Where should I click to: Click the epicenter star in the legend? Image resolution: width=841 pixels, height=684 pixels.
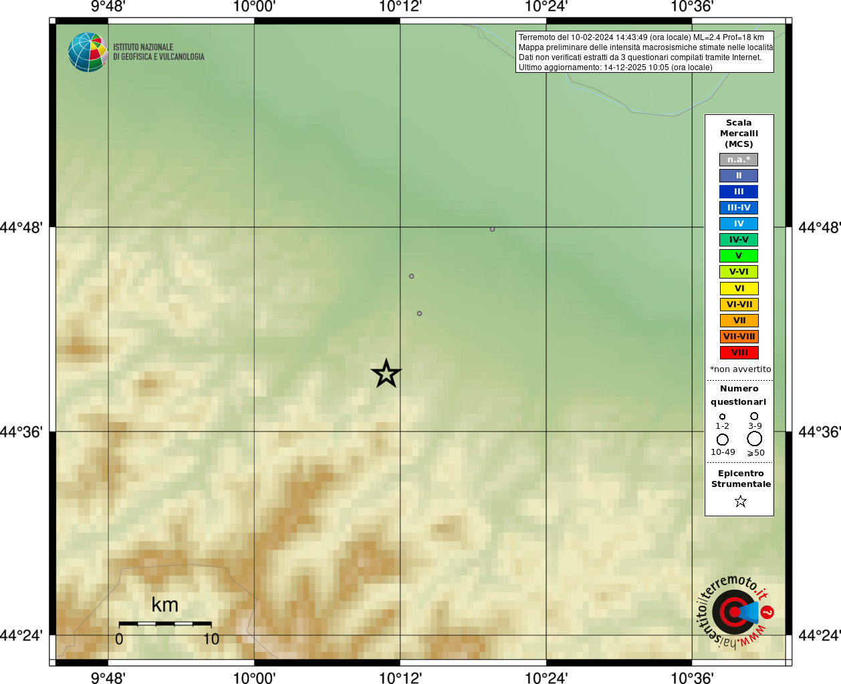click(740, 501)
